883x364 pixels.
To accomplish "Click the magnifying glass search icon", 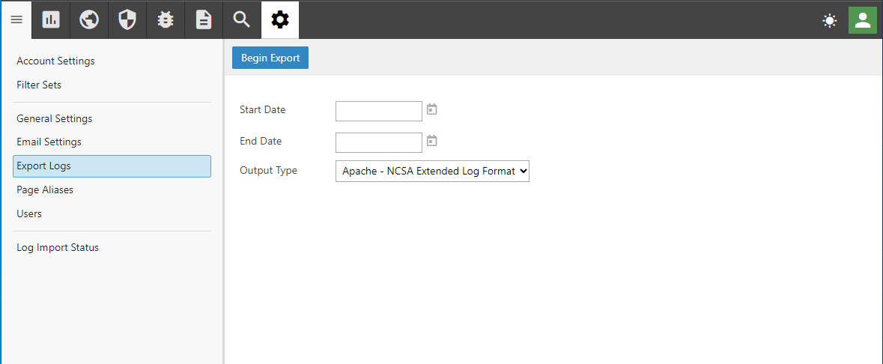I will pyautogui.click(x=242, y=19).
